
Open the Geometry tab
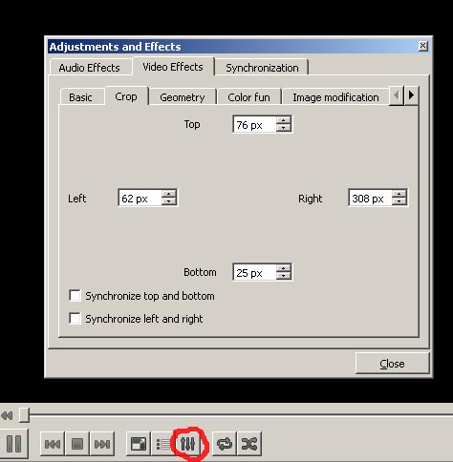coord(183,97)
